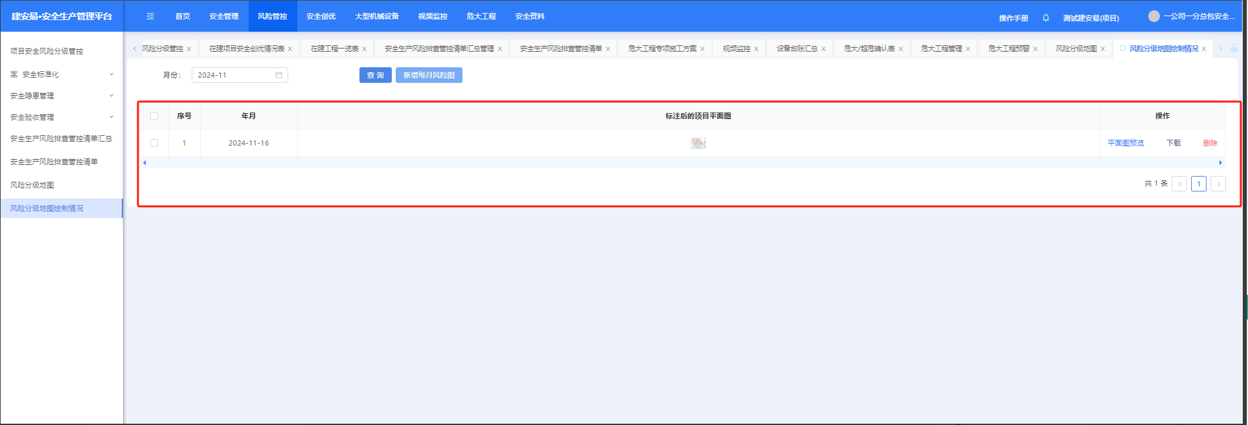Open the 大型机械设备 top menu

376,16
